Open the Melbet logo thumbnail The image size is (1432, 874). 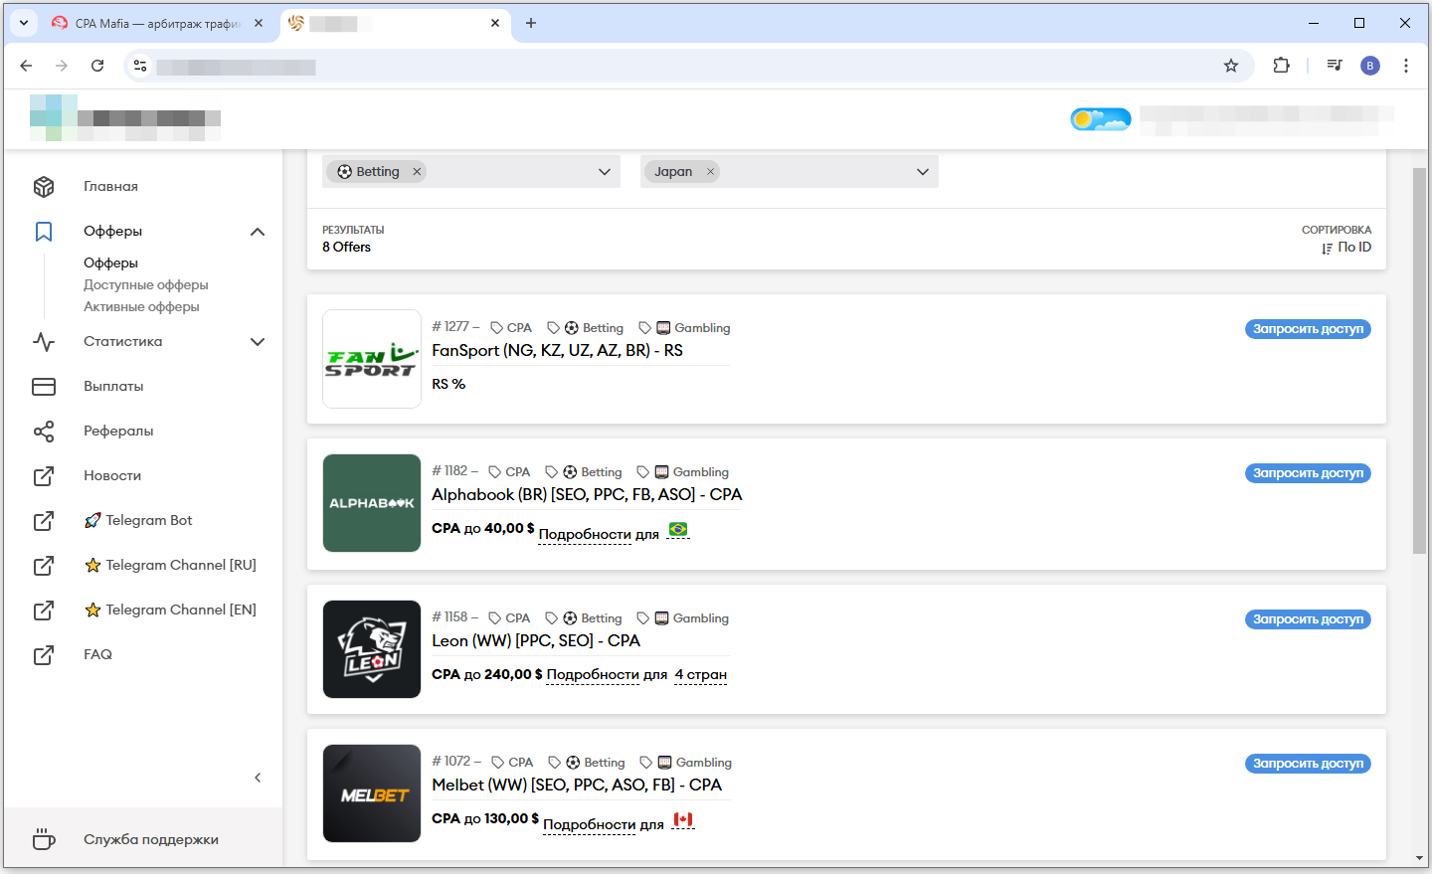click(x=372, y=793)
